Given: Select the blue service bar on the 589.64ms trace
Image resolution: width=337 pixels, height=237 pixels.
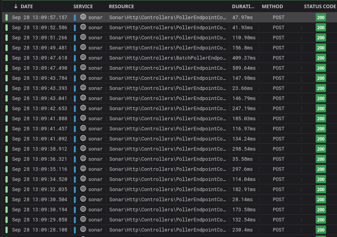Looking at the screenshot, I should [x=75, y=68].
